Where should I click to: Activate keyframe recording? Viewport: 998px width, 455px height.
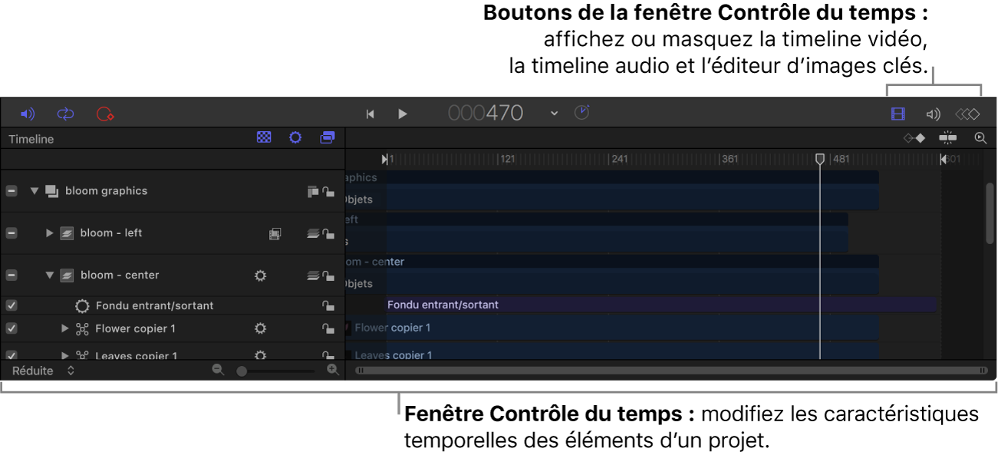point(105,114)
